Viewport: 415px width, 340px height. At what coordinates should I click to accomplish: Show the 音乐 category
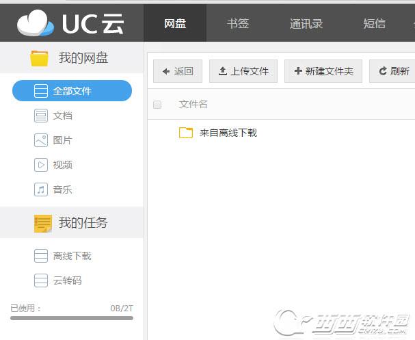pos(63,189)
